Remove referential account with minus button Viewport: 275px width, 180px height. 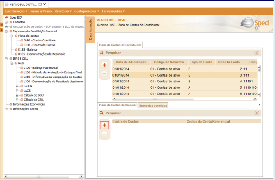(x=105, y=134)
